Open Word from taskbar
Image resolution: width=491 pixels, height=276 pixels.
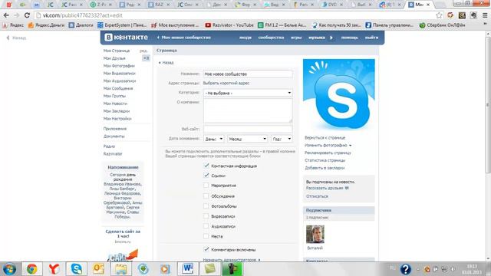(187, 269)
